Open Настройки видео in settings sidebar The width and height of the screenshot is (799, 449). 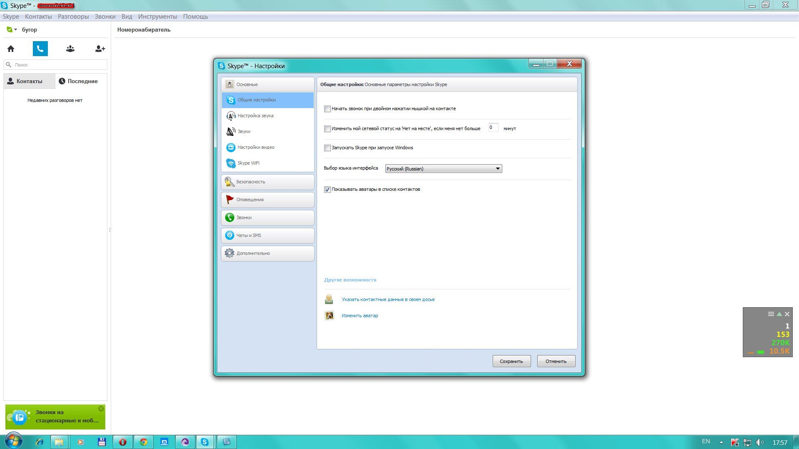click(x=268, y=147)
